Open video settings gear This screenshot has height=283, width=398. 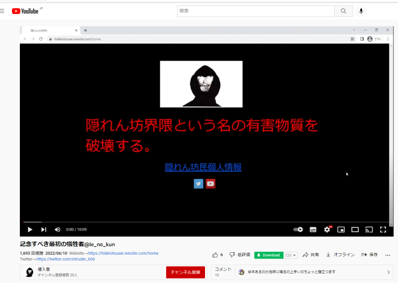(x=327, y=229)
